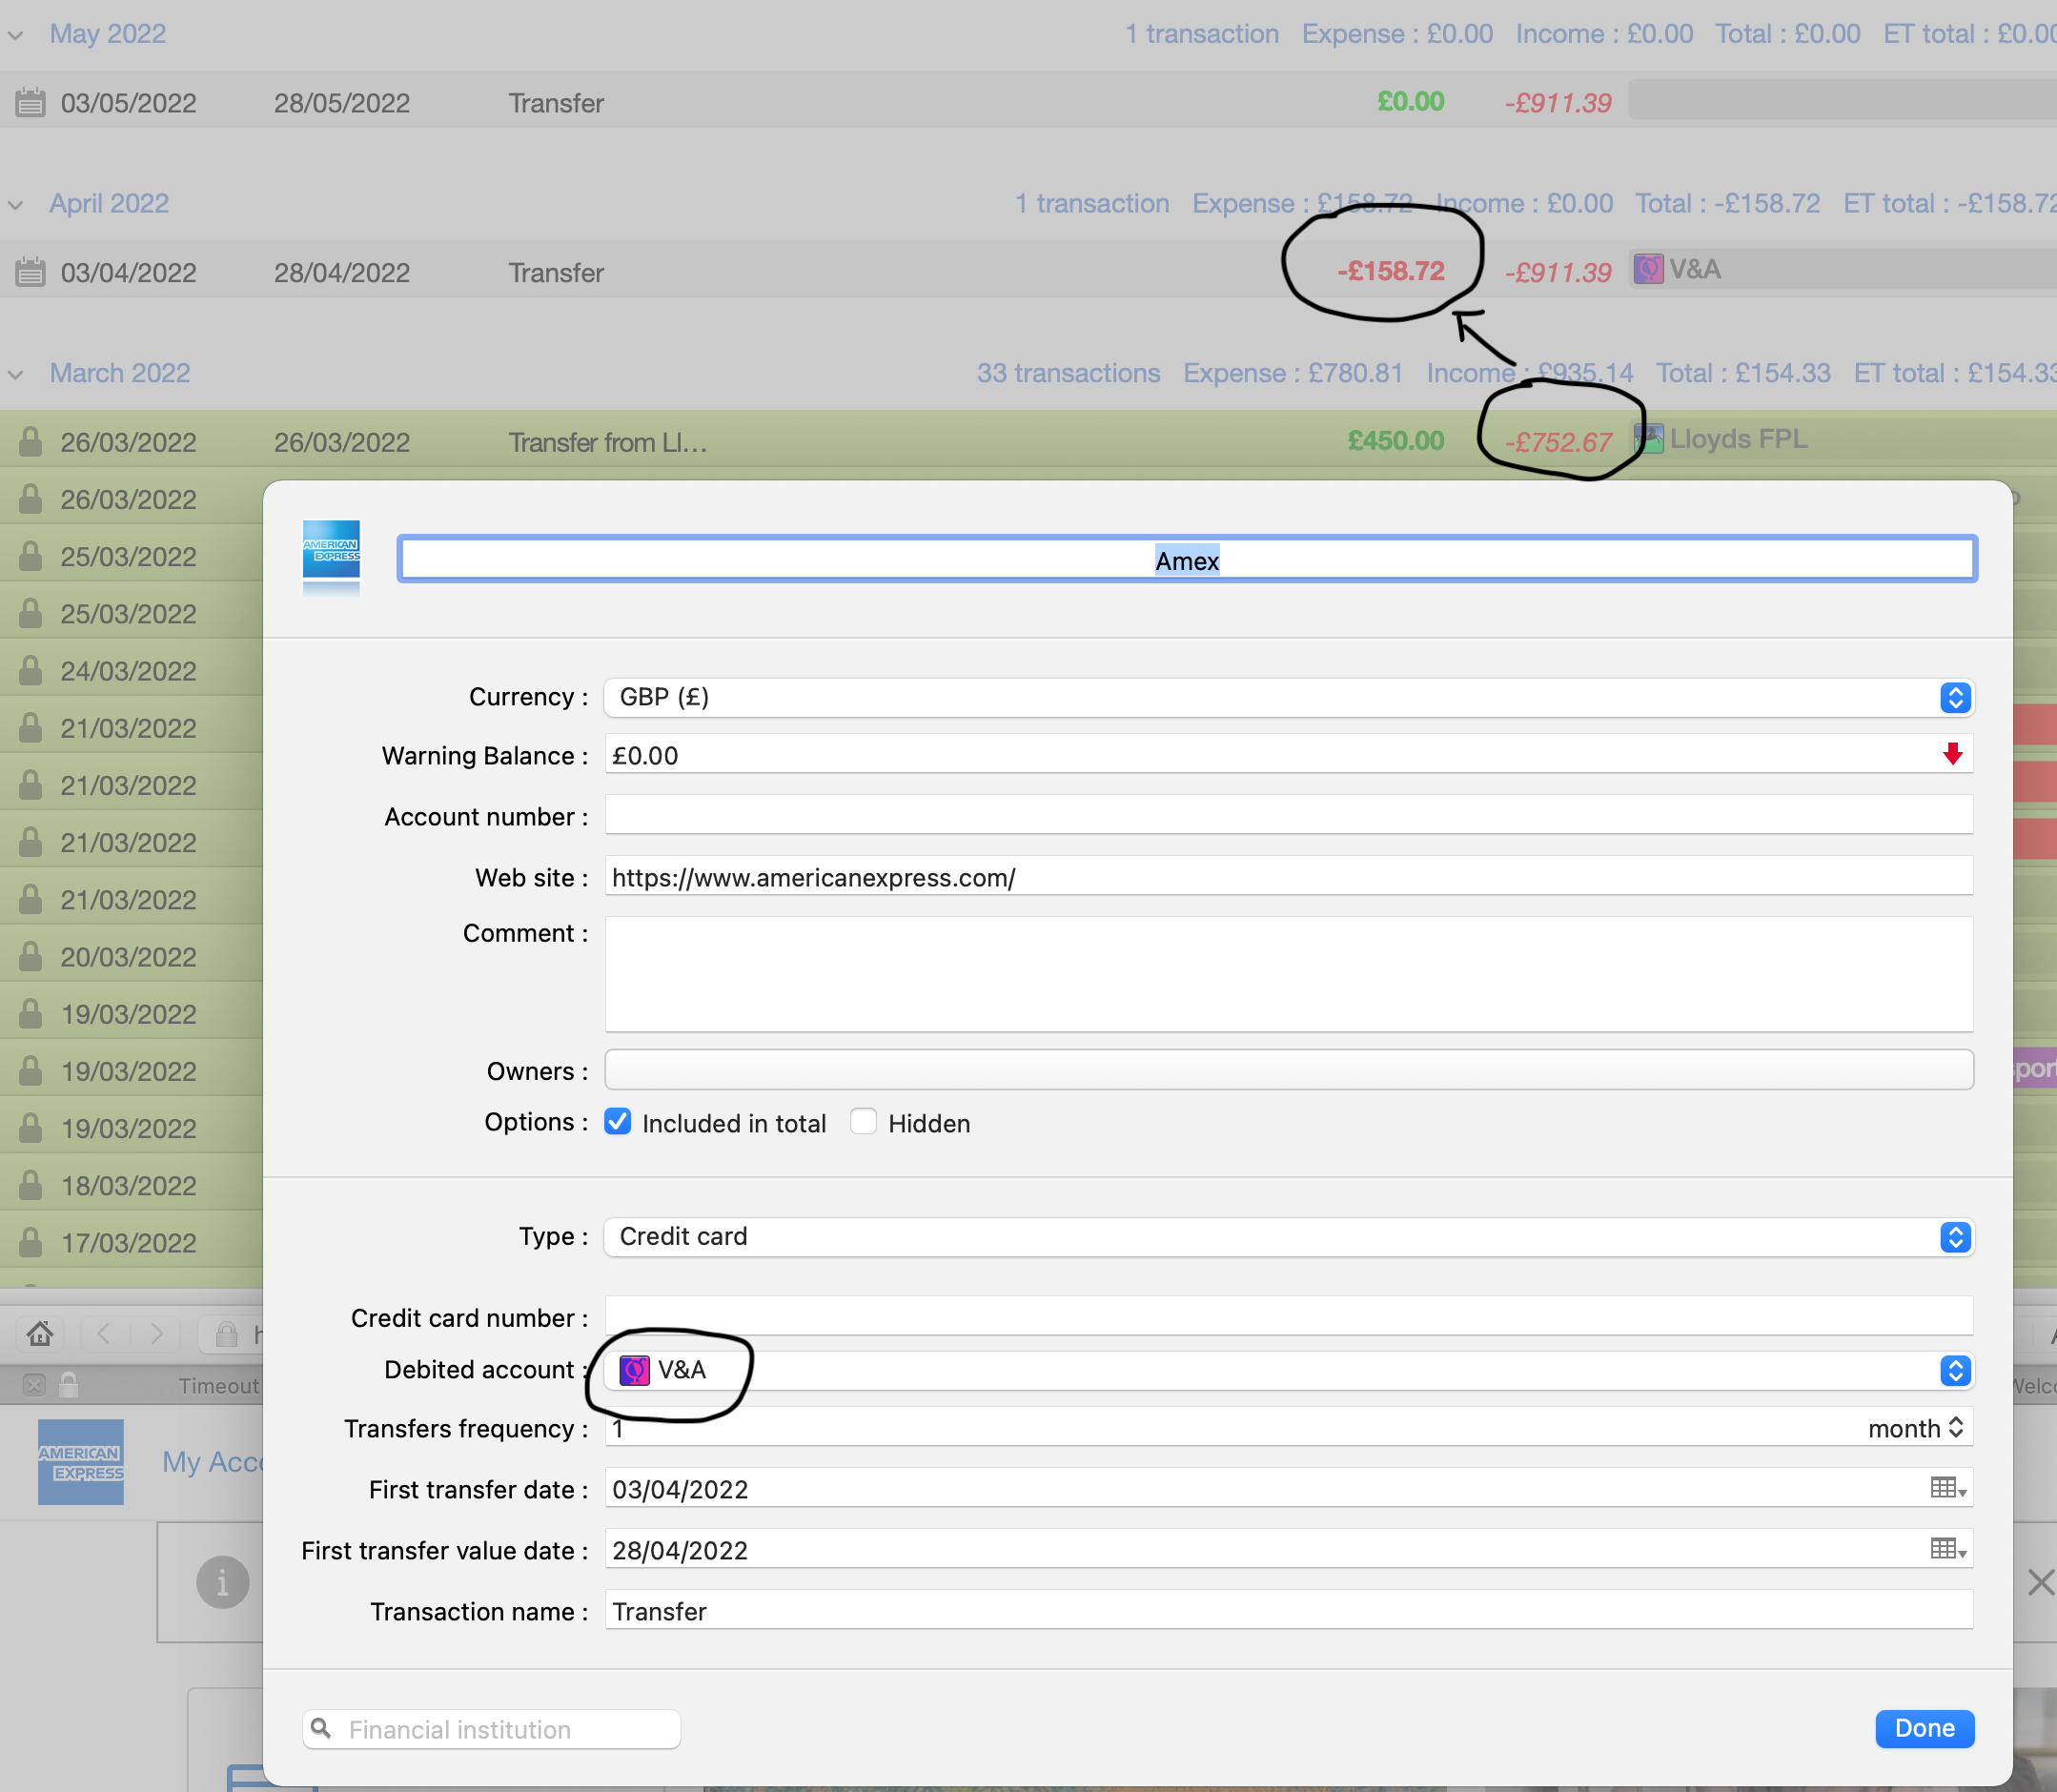This screenshot has height=1792, width=2057.
Task: Click the Web site field
Action: 1288,877
